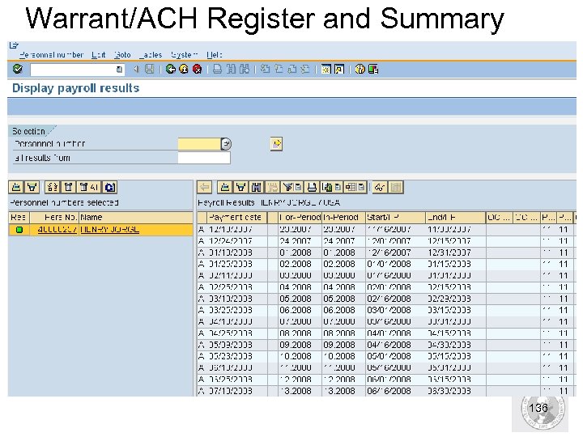Click the command input field in toolbar
Image resolution: width=583 pixels, height=437 pixels.
(77, 70)
